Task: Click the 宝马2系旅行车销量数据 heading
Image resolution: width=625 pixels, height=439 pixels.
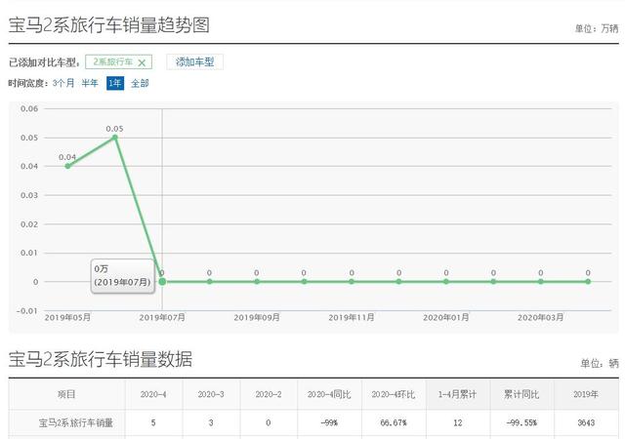Action: [101, 359]
